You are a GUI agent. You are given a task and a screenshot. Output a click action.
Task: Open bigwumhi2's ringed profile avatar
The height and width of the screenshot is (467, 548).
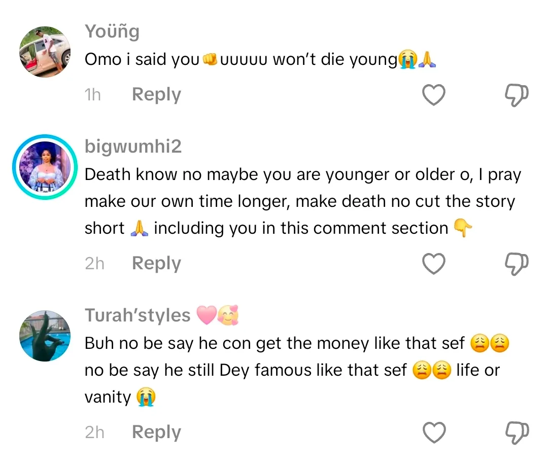click(x=45, y=166)
